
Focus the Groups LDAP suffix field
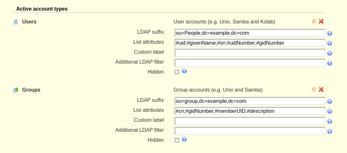[x=250, y=101]
